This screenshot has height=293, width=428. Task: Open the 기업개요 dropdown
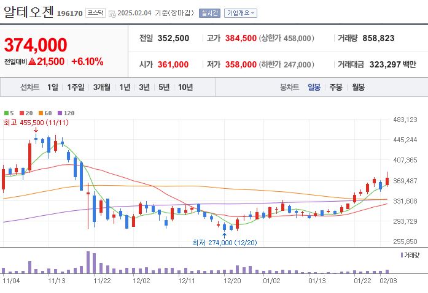[x=241, y=13]
